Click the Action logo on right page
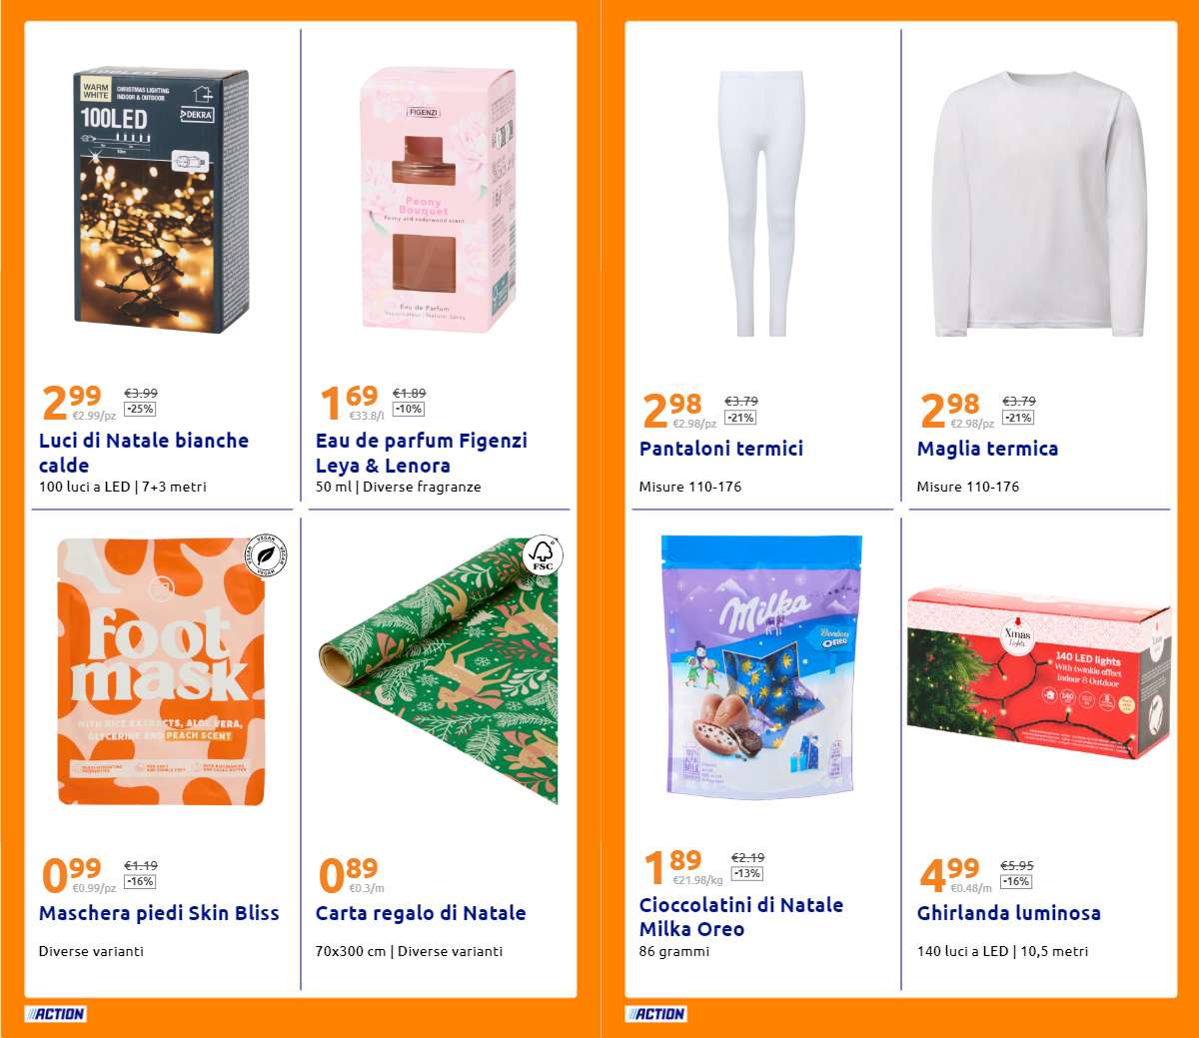Image resolution: width=1199 pixels, height=1038 pixels. (655, 1014)
